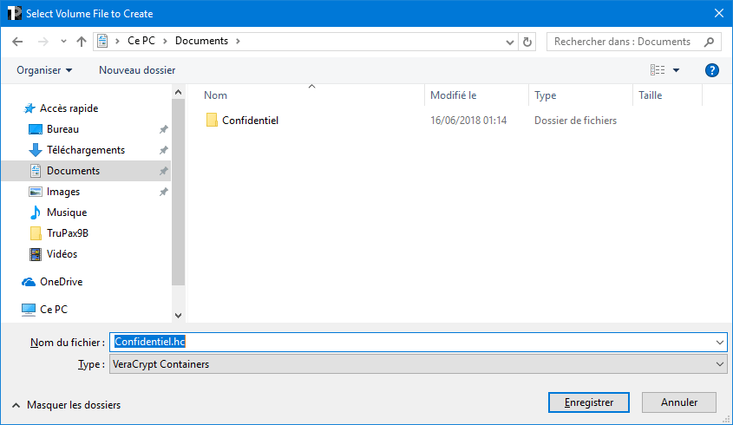This screenshot has width=733, height=425.
Task: Collapse folders with Masquer les dossiers
Action: [66, 405]
